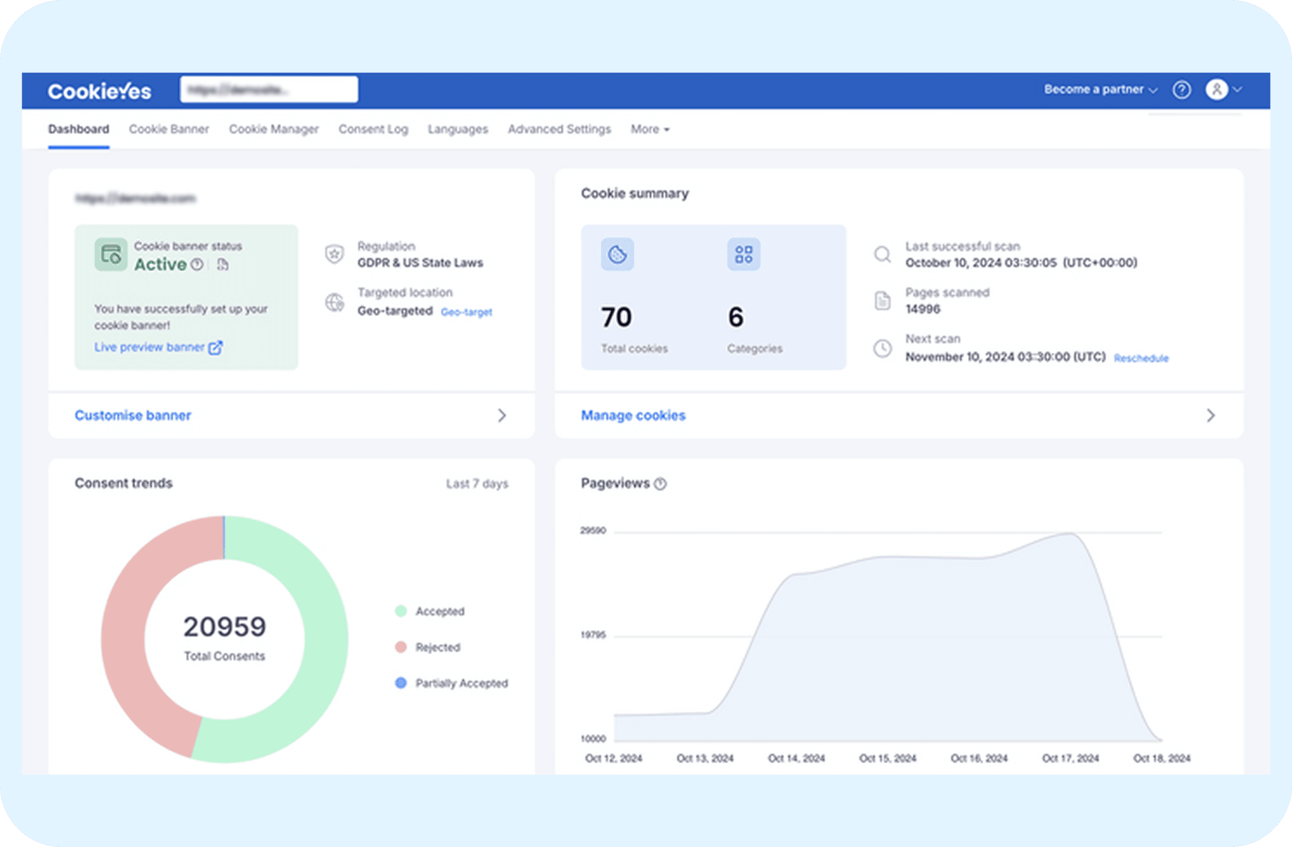Open the Consent Log tab

click(373, 129)
